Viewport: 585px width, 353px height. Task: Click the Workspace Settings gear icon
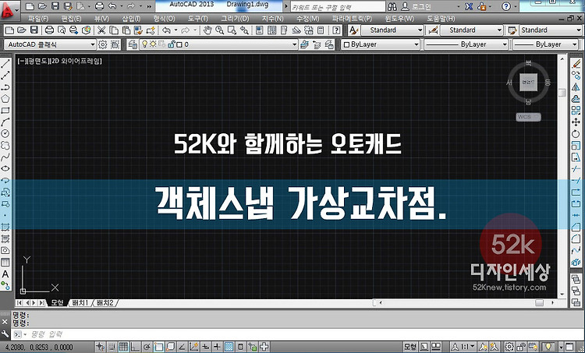click(x=103, y=44)
